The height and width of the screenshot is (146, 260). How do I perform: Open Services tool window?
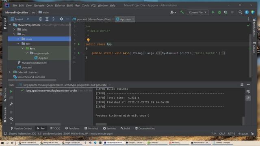click(109, 129)
